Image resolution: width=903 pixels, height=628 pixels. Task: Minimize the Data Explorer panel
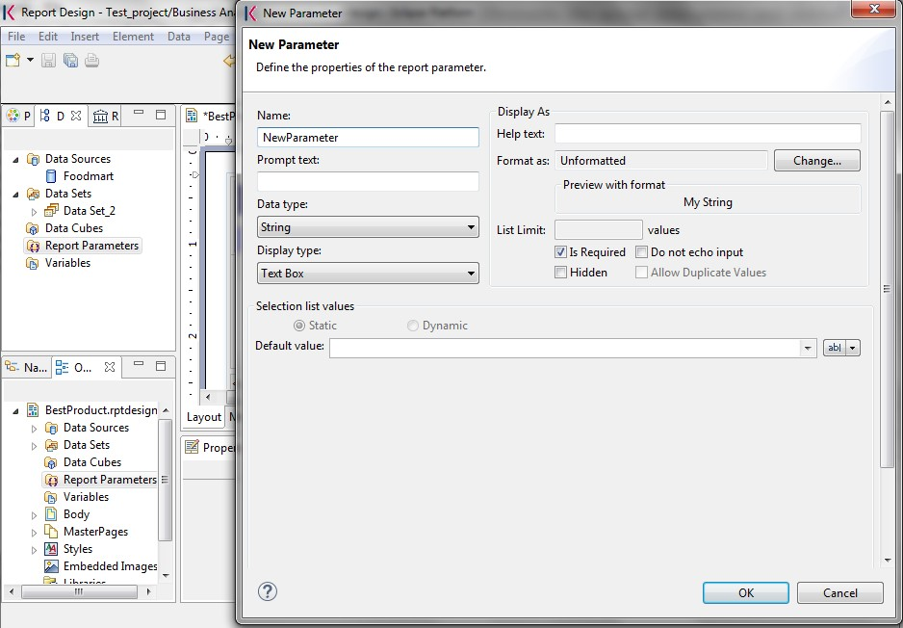point(139,114)
